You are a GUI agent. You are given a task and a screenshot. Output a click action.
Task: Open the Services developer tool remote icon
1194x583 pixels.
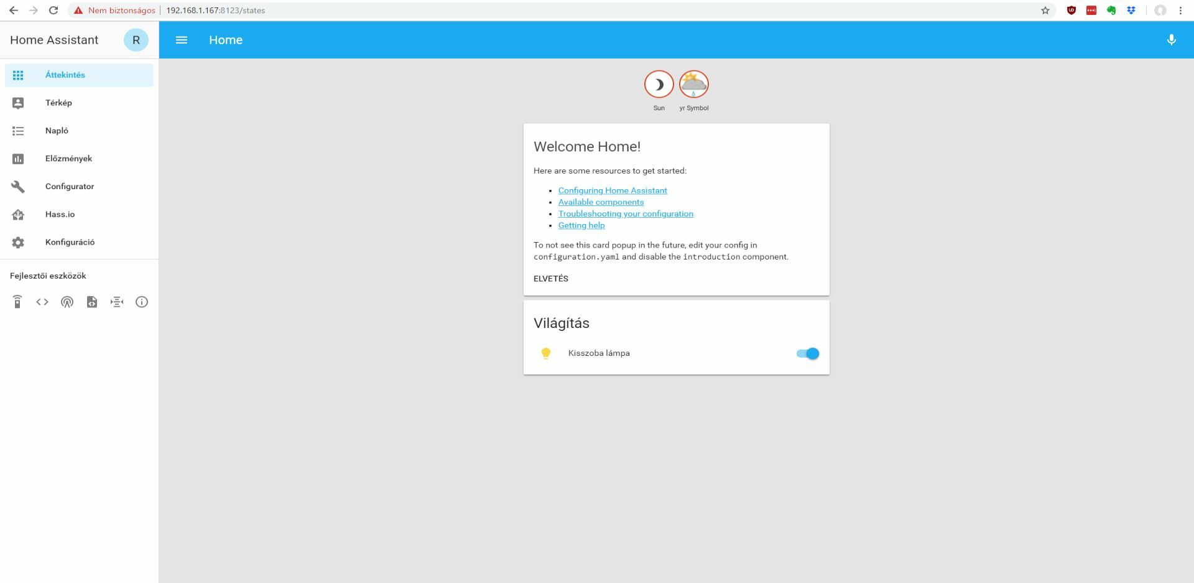(17, 302)
